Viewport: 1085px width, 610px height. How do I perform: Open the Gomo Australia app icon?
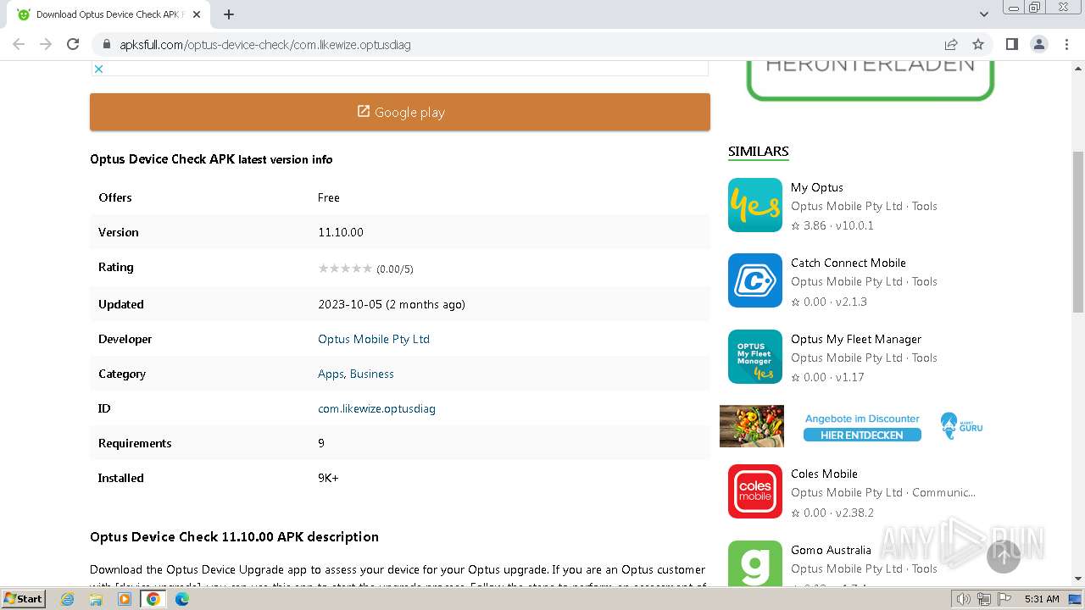click(x=754, y=563)
